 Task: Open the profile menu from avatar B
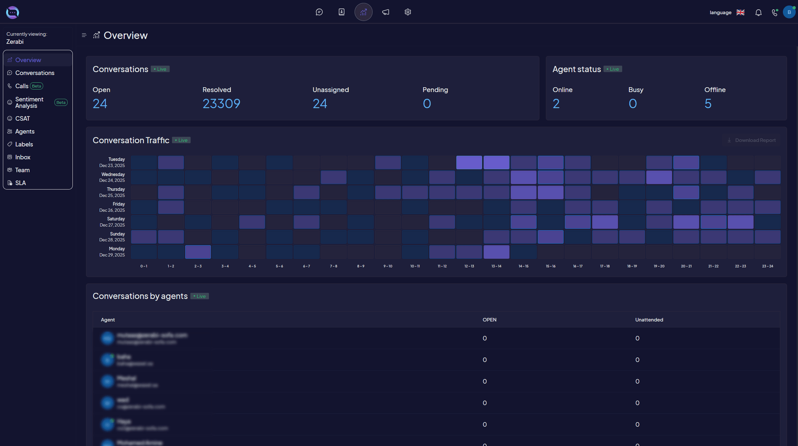tap(789, 12)
